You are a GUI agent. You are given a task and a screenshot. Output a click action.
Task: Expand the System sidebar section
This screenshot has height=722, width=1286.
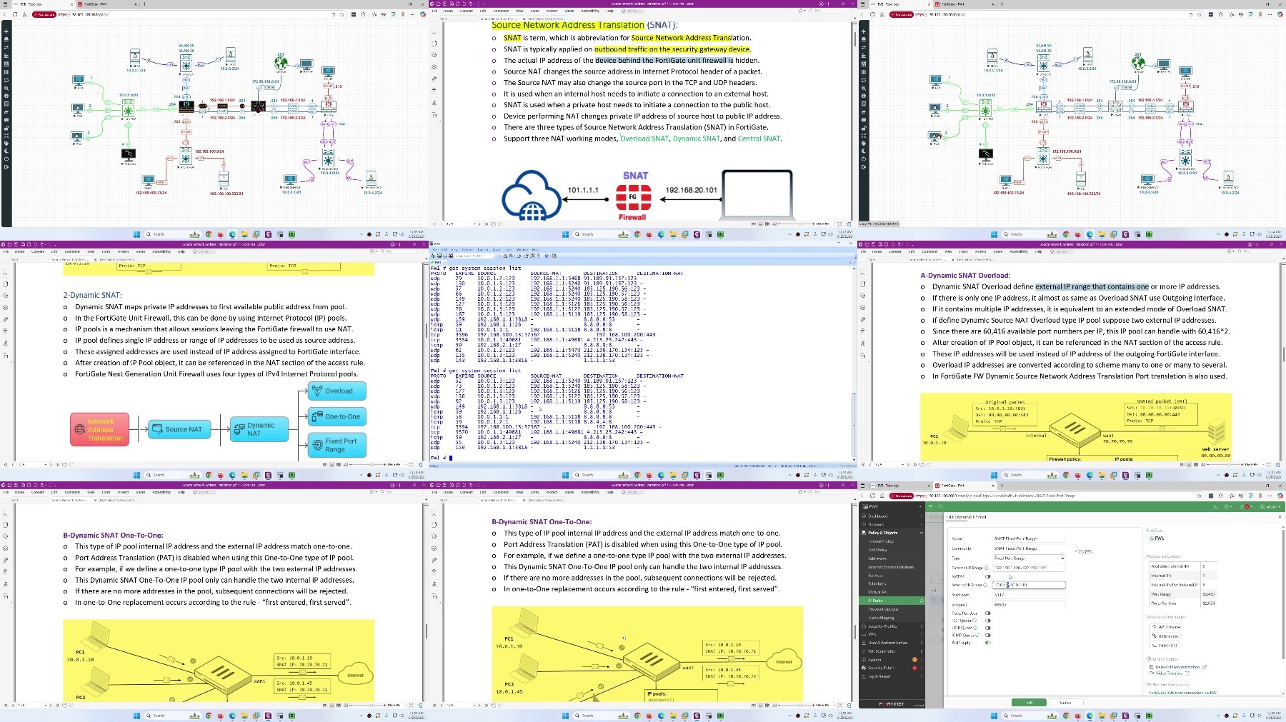pos(890,660)
